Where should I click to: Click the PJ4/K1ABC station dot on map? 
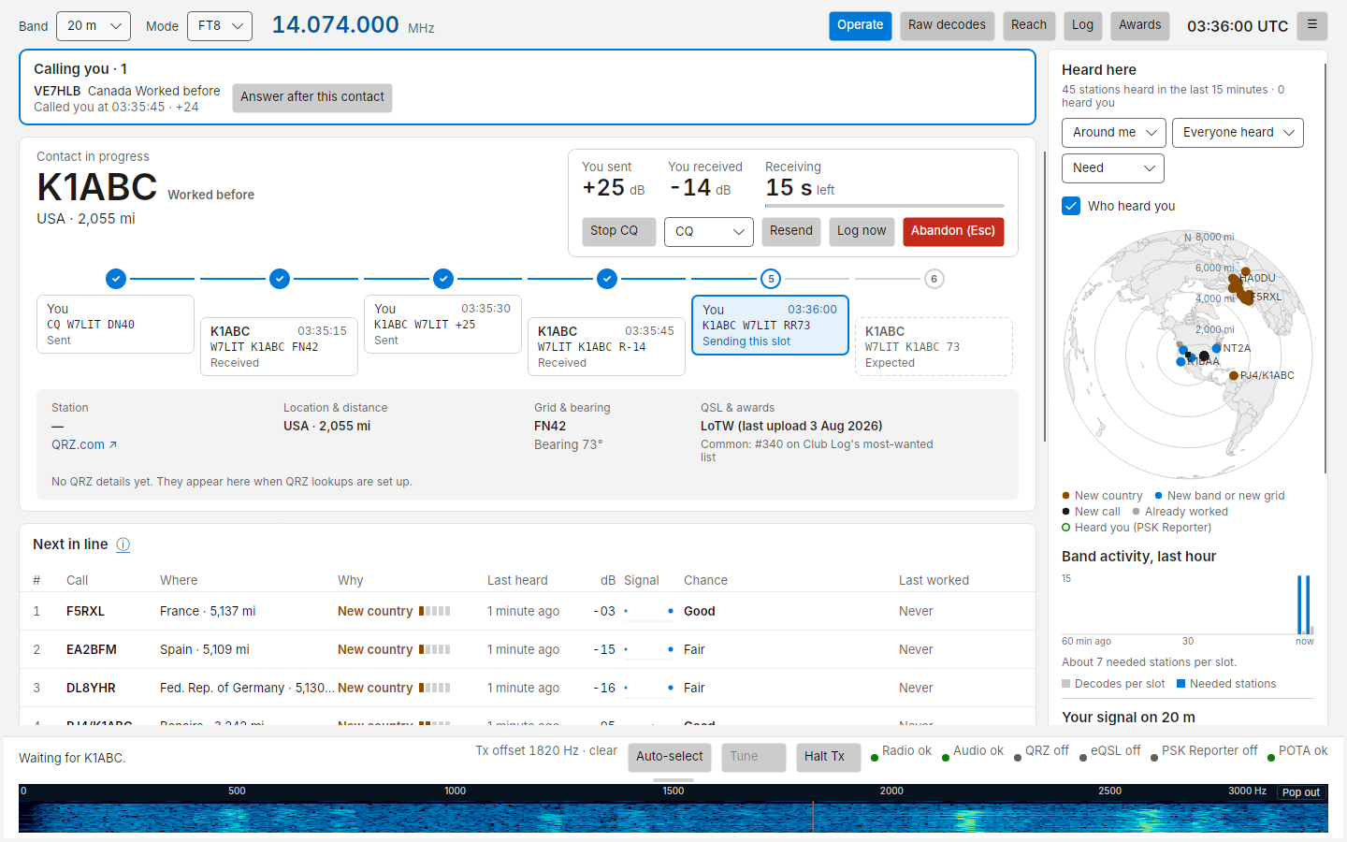pyautogui.click(x=1234, y=375)
